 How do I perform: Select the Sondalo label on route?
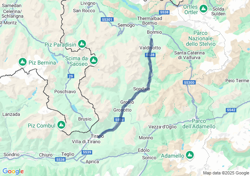[x=141, y=89]
